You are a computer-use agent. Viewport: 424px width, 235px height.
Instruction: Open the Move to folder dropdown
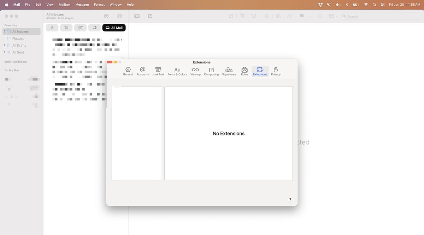click(333, 16)
